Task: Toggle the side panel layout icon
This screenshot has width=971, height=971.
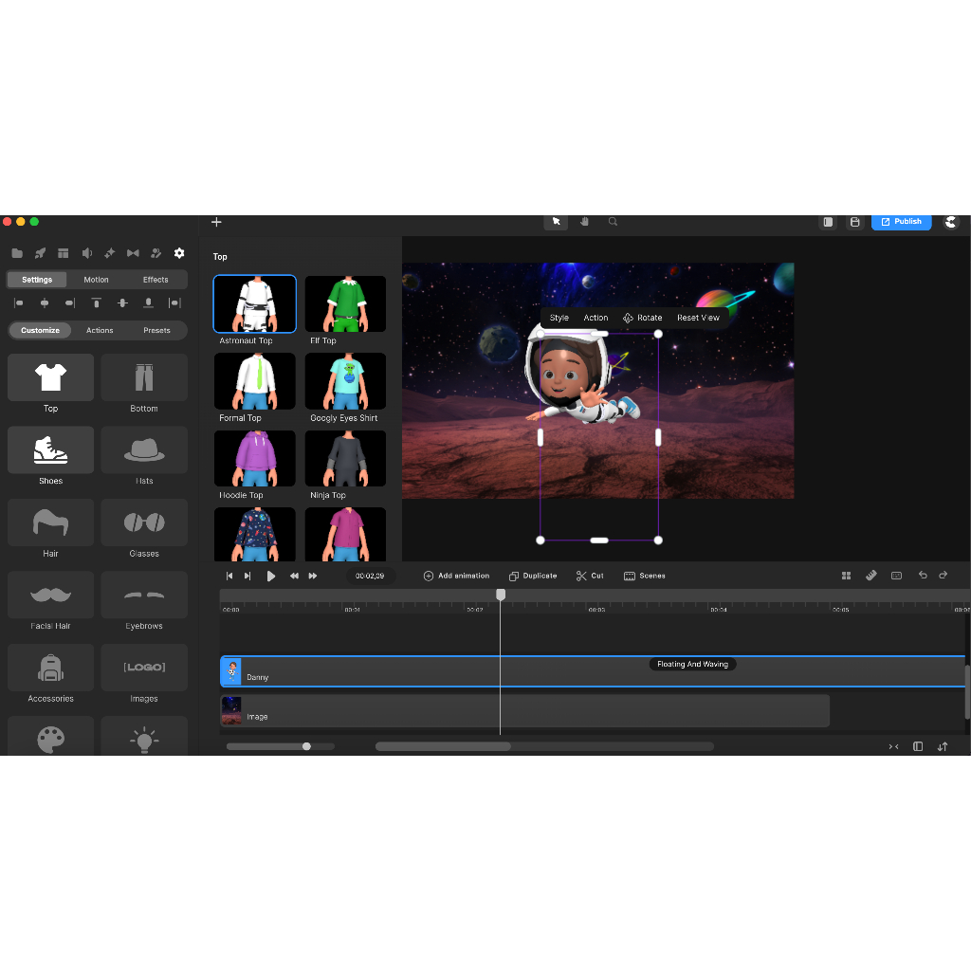Action: pyautogui.click(x=828, y=222)
